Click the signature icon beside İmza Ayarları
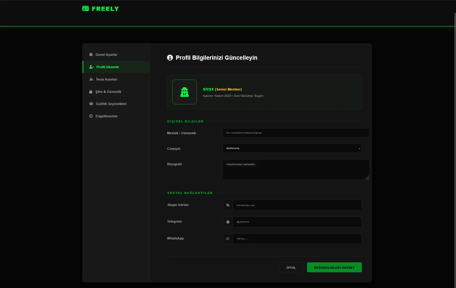 [x=91, y=79]
